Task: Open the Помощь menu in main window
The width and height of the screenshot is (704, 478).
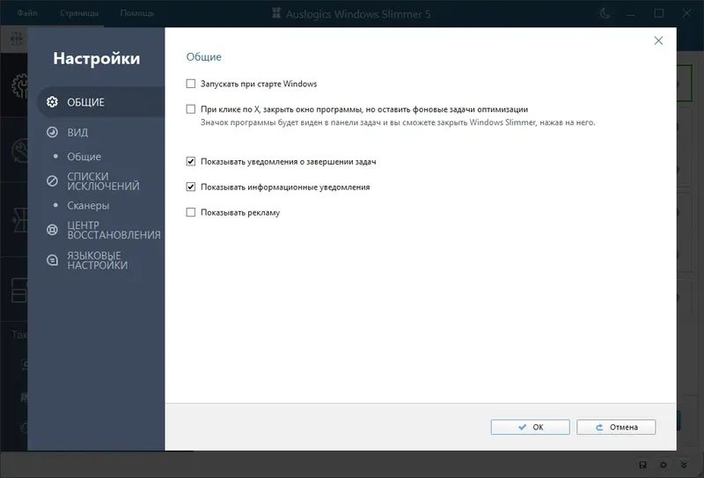Action: pos(137,13)
